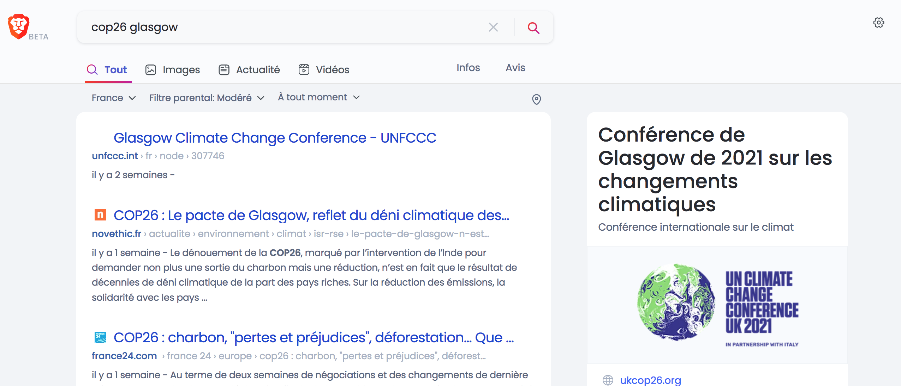Clear the search query with X icon
901x386 pixels.
point(493,27)
